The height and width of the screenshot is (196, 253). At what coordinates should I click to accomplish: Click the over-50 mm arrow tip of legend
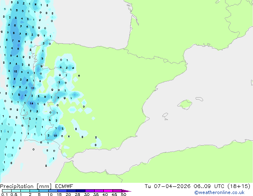(126, 191)
